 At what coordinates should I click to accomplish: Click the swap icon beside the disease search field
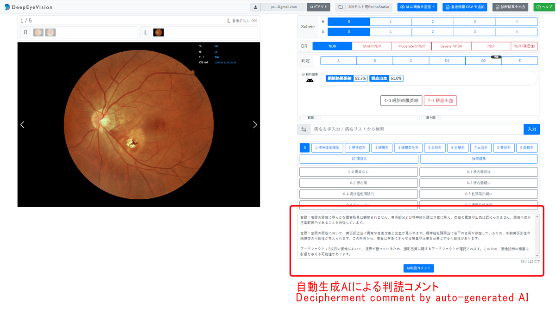pyautogui.click(x=304, y=129)
